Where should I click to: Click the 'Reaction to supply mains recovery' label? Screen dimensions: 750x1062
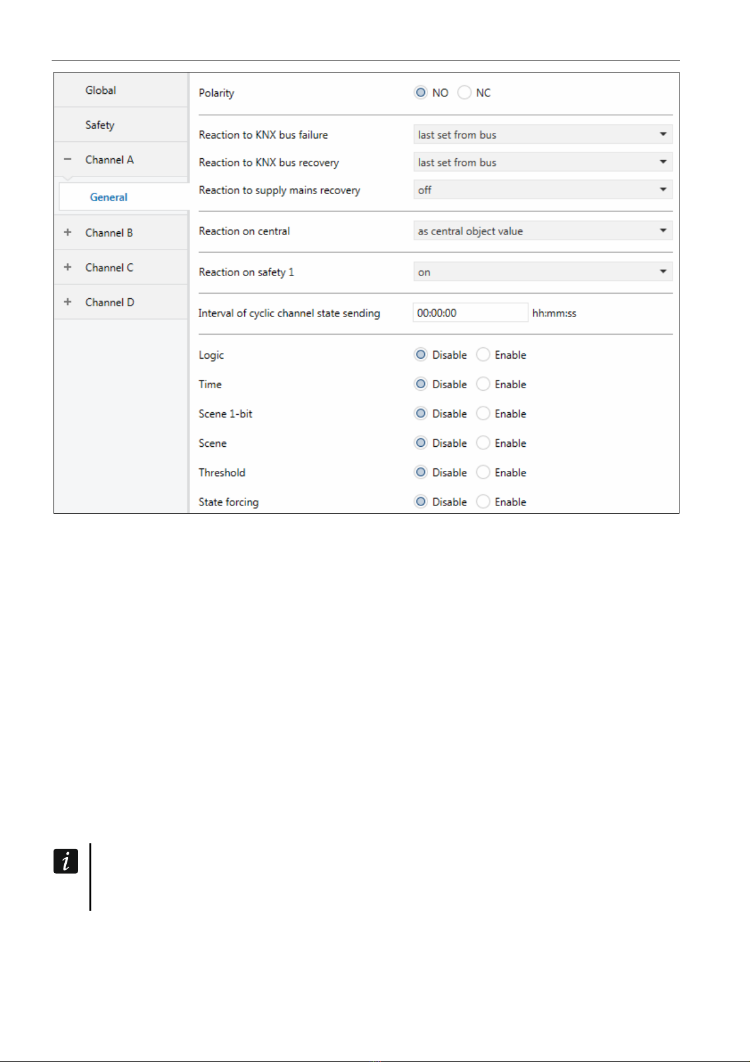coord(280,190)
